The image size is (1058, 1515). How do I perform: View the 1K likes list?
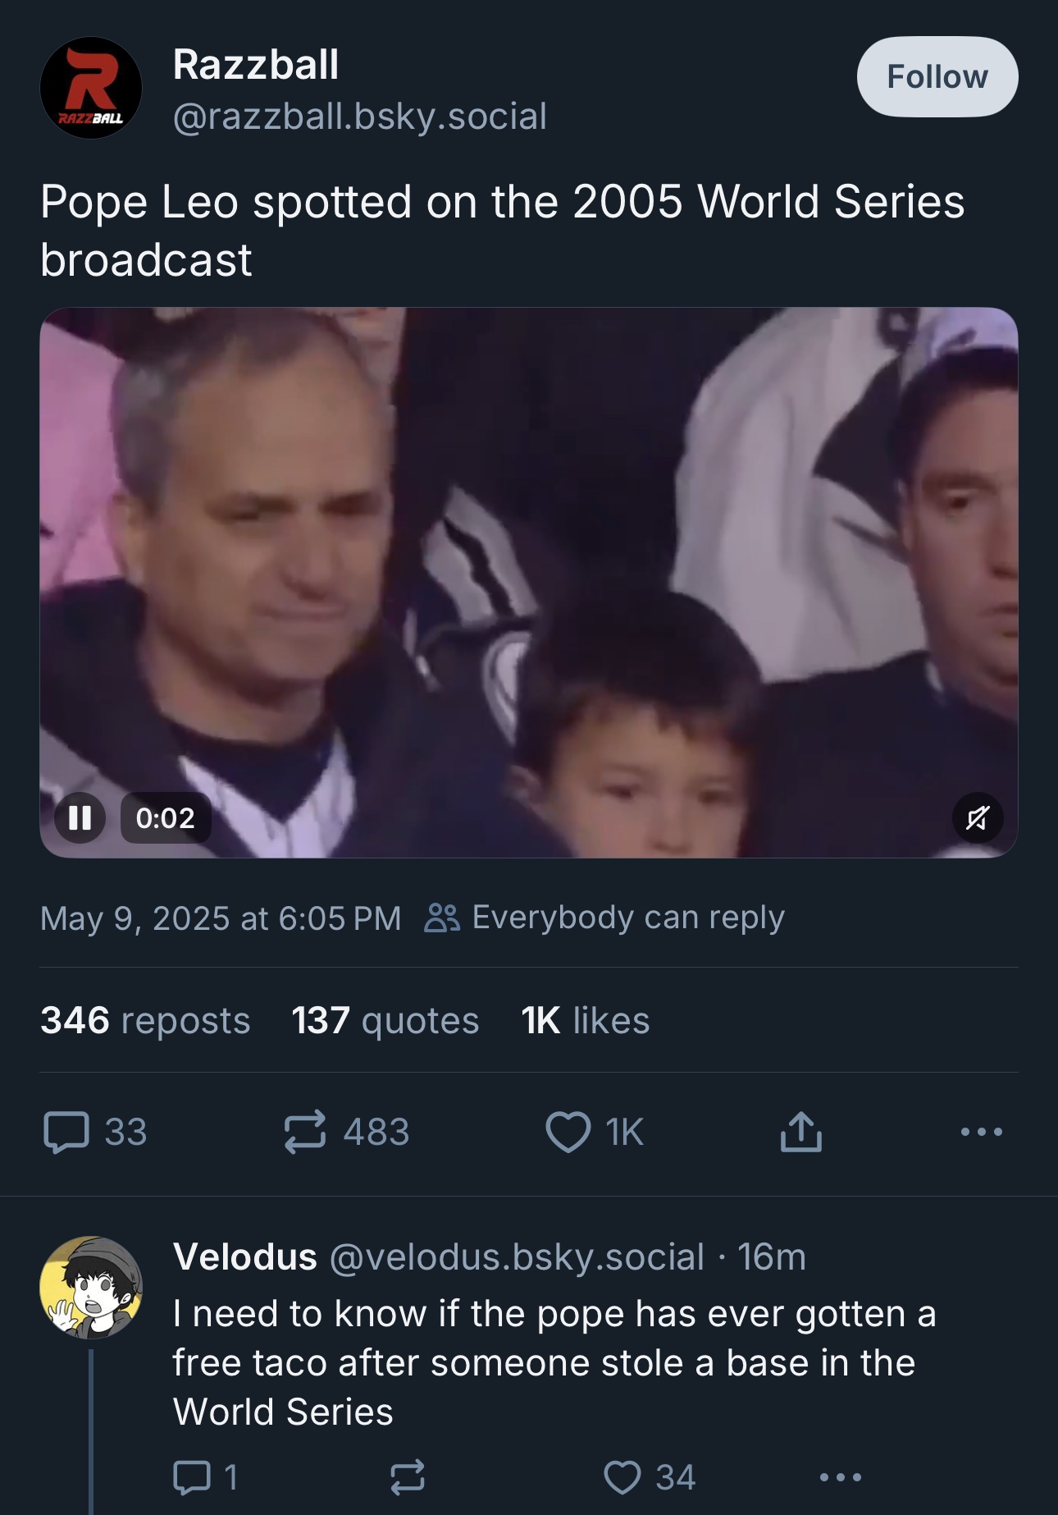point(585,1020)
